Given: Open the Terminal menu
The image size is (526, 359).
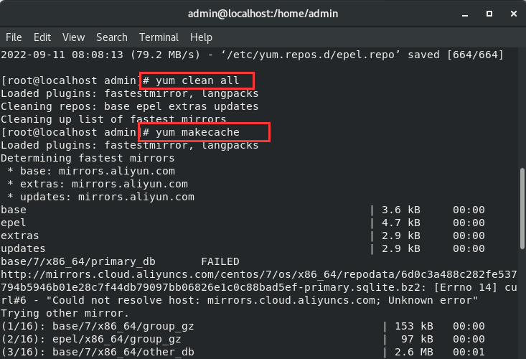Looking at the screenshot, I should coord(159,37).
